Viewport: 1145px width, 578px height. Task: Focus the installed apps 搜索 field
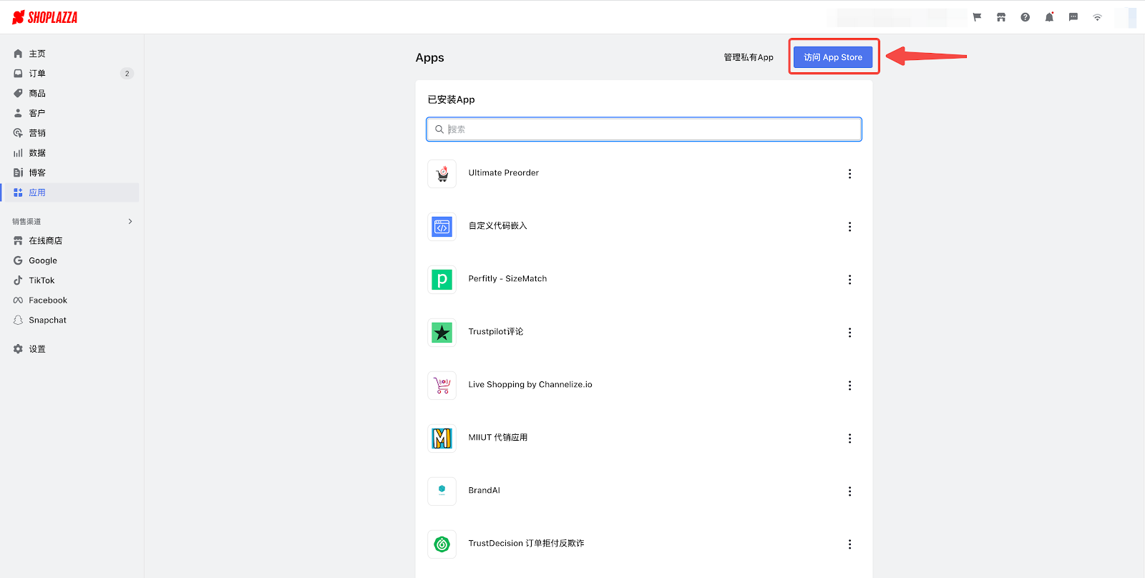[x=644, y=129]
